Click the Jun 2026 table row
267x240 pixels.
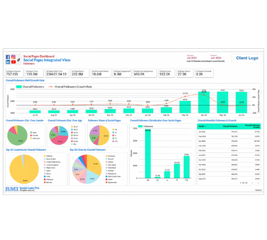coord(229,132)
